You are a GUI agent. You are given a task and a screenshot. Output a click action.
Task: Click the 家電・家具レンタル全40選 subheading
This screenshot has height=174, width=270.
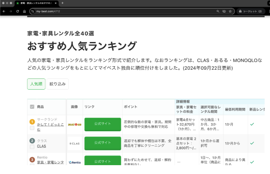tap(61, 33)
